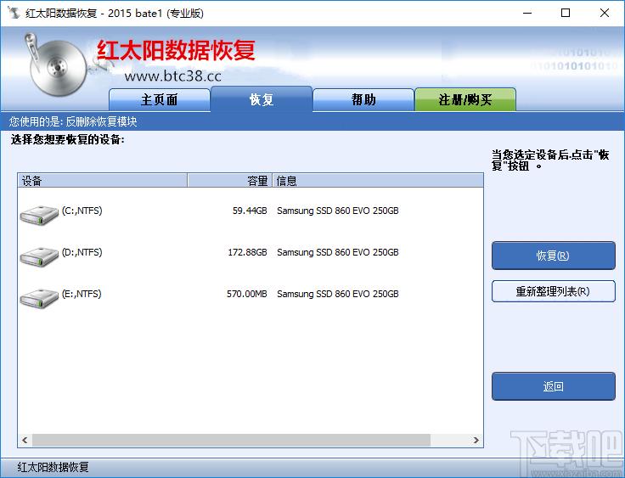Switch to the 恢复 tab
This screenshot has width=625, height=478.
click(x=262, y=99)
